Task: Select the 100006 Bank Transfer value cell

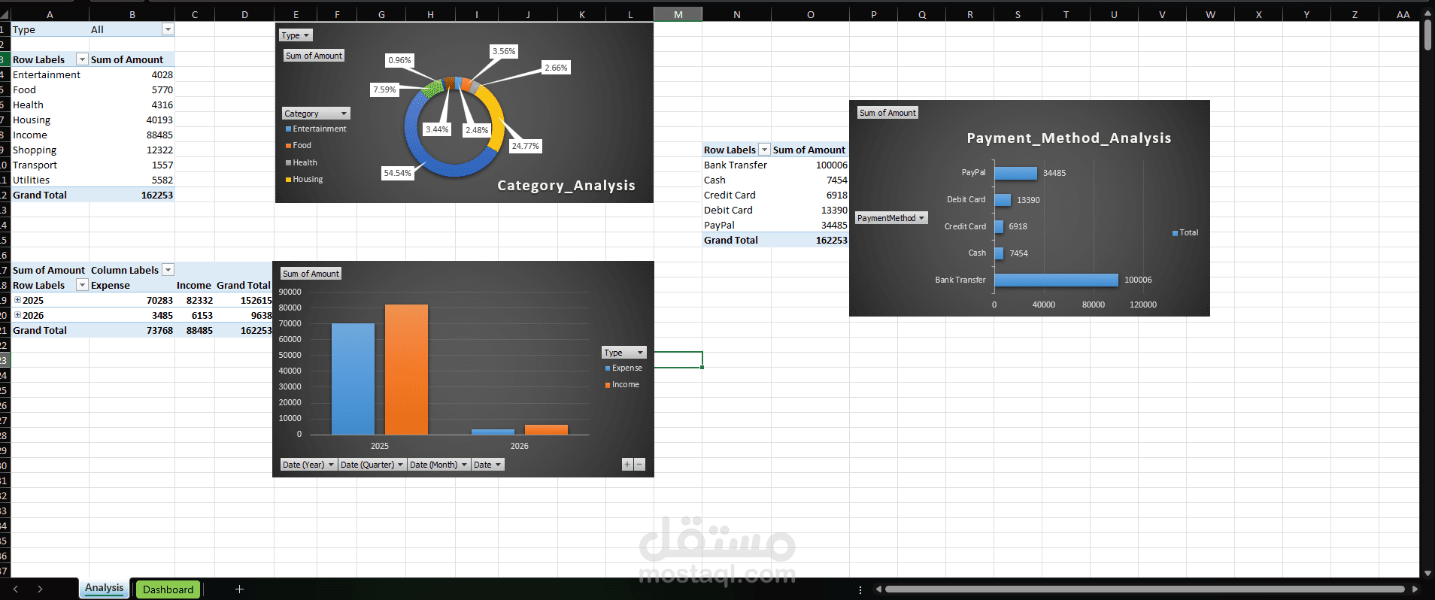Action: pyautogui.click(x=810, y=165)
